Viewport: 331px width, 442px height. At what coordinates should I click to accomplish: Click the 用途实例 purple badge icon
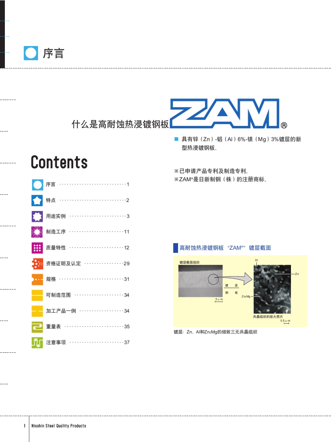tap(37, 216)
